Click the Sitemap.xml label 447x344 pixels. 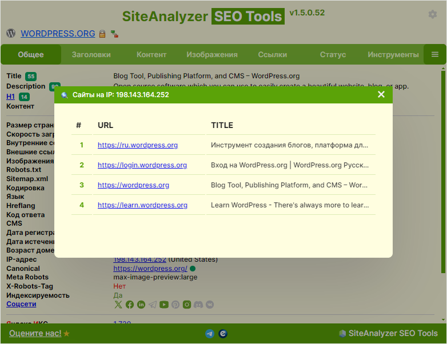coord(27,179)
